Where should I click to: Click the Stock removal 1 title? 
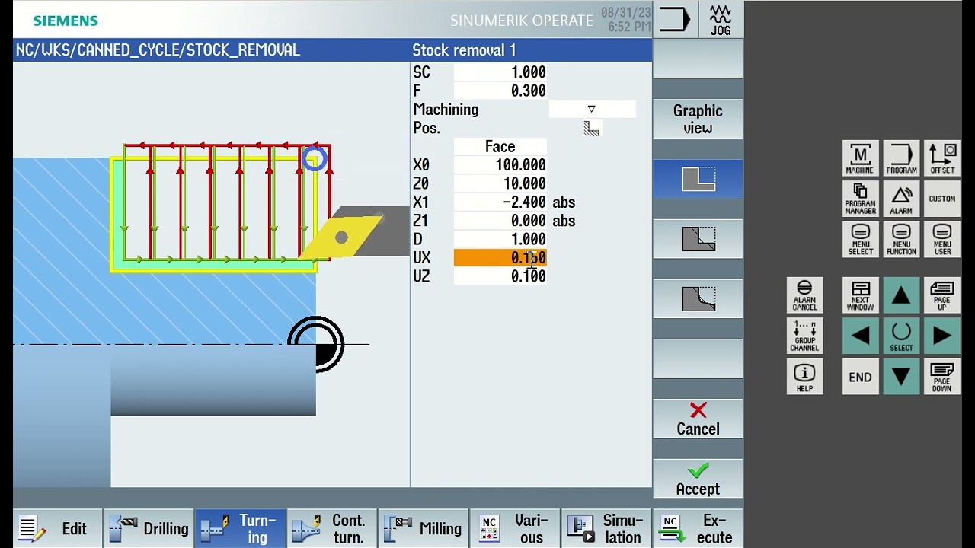[464, 50]
